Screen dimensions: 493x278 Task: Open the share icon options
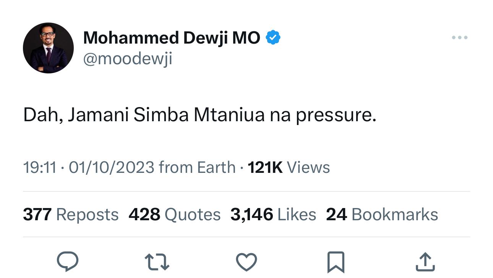coord(425,262)
